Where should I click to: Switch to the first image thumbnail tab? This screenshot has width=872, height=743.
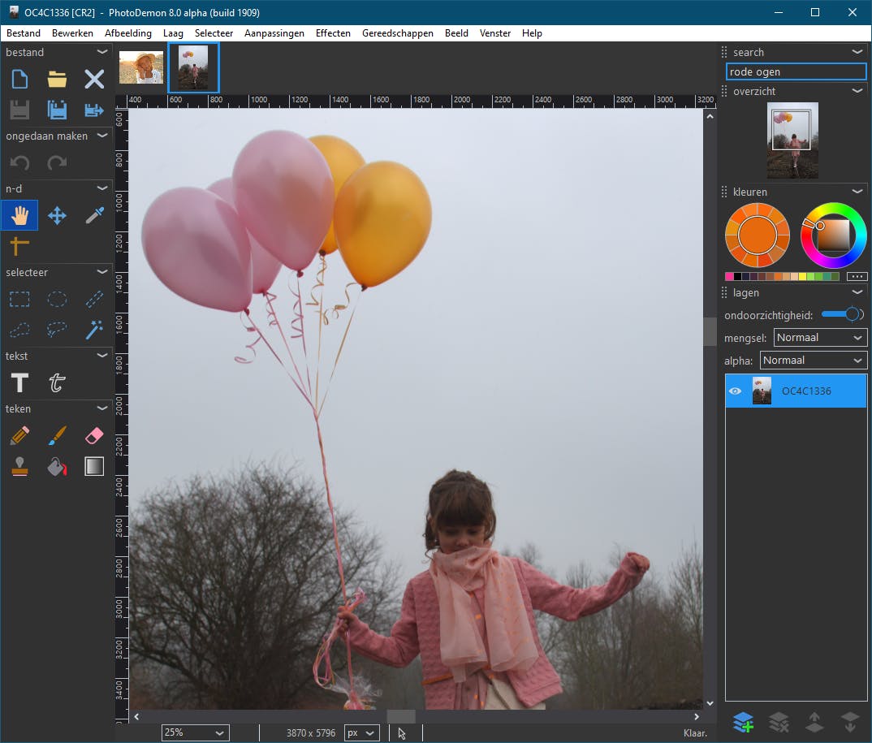tap(140, 67)
